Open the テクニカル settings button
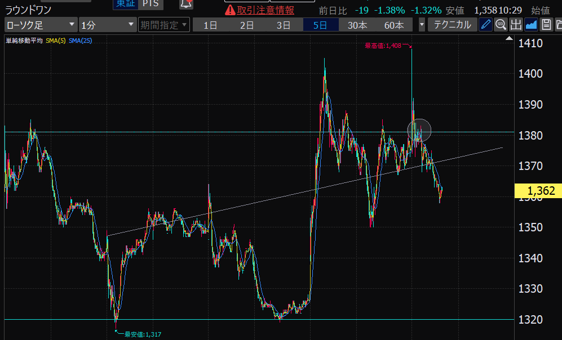 coord(452,25)
